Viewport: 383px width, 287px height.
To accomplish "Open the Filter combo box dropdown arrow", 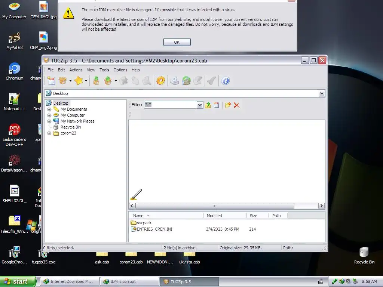I will tap(200, 105).
